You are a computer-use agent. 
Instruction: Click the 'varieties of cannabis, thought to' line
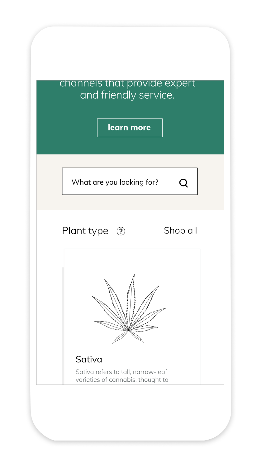click(x=122, y=380)
